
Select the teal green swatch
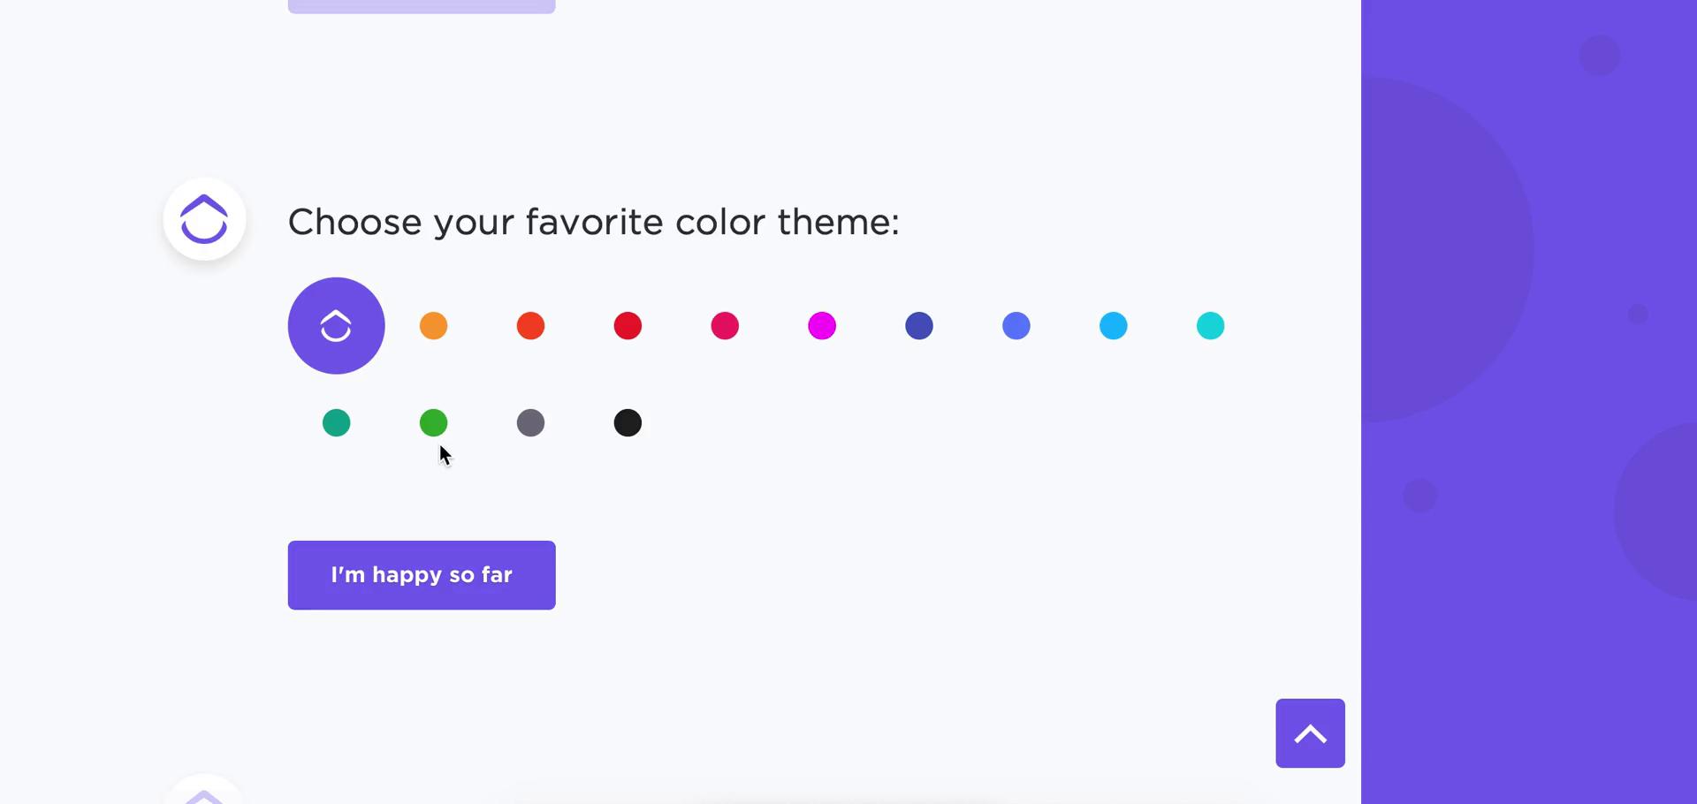336,423
